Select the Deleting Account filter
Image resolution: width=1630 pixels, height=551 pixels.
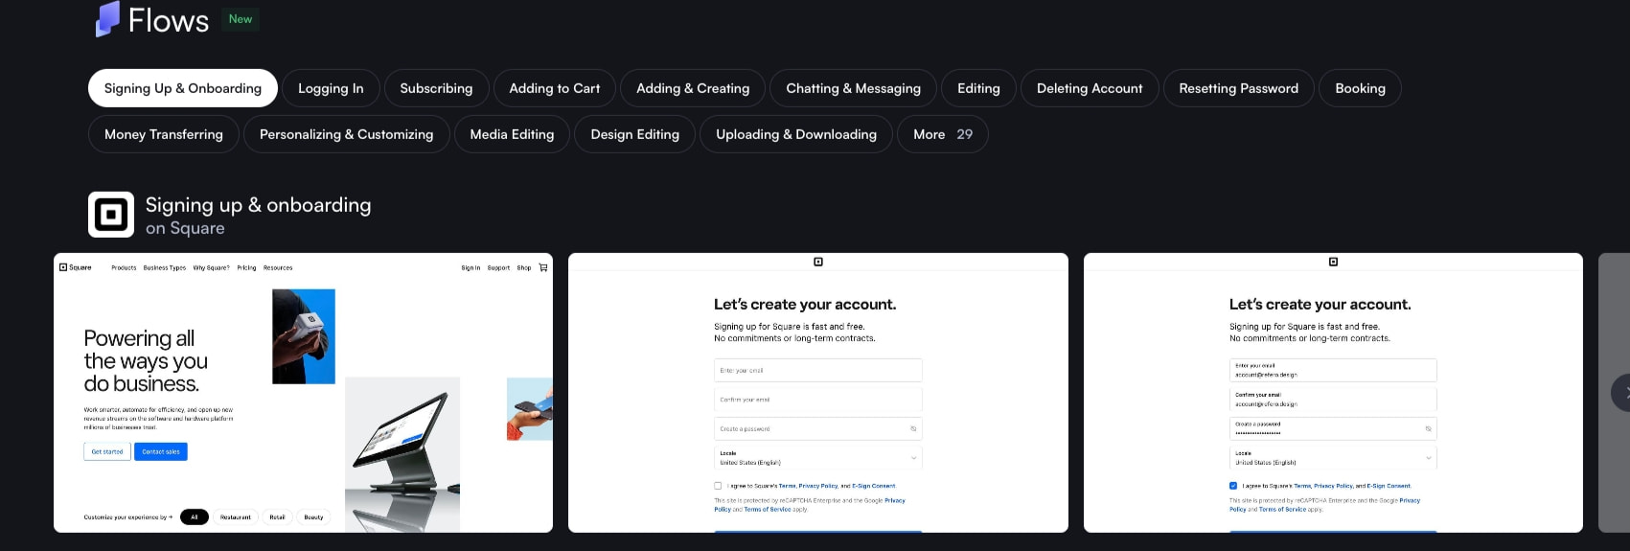click(x=1090, y=88)
